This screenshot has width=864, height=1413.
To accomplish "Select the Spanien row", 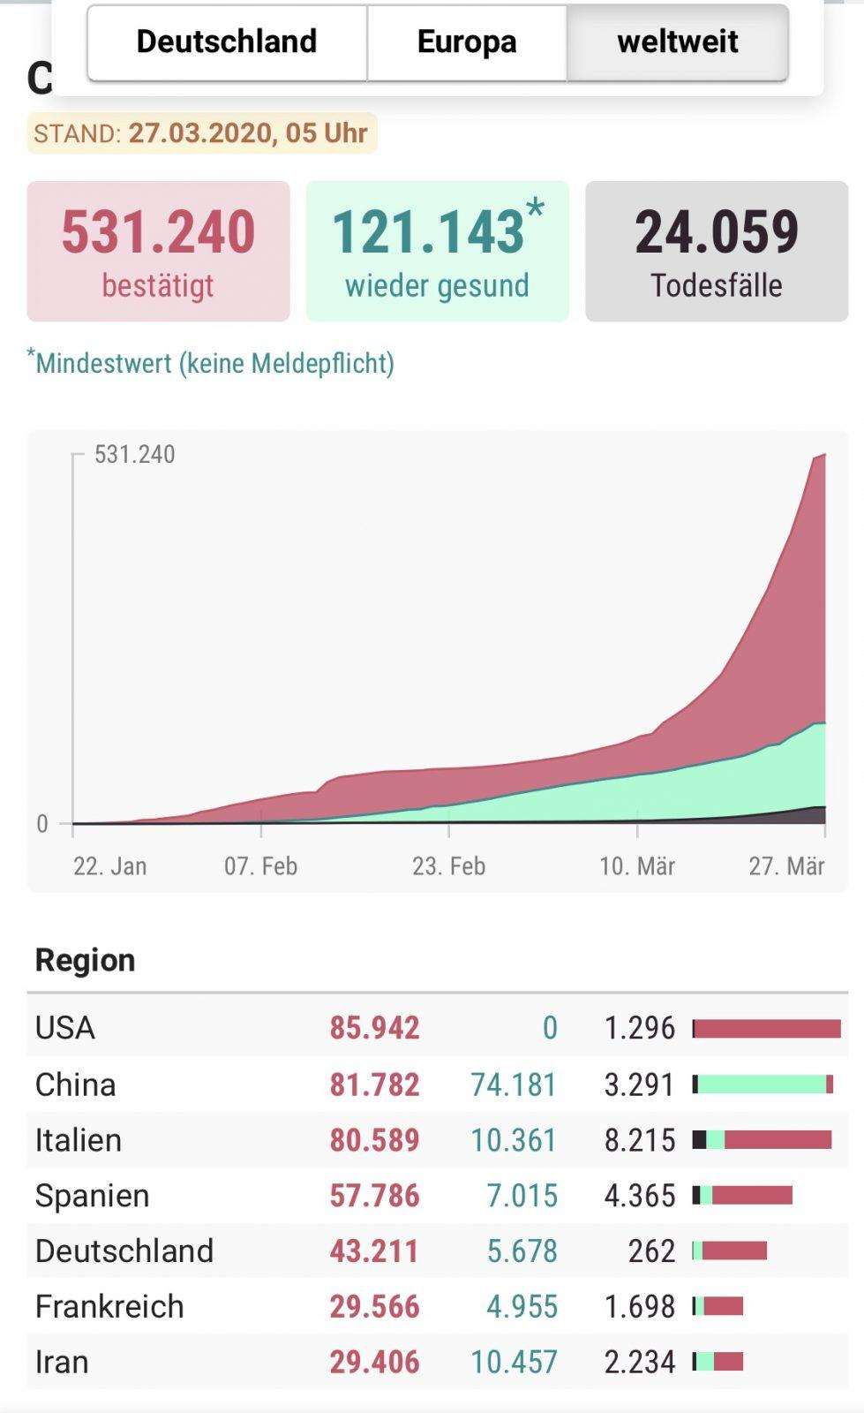I will point(437,1195).
